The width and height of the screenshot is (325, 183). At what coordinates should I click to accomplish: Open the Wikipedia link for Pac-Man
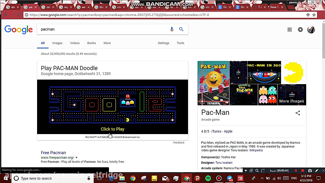click(256, 150)
